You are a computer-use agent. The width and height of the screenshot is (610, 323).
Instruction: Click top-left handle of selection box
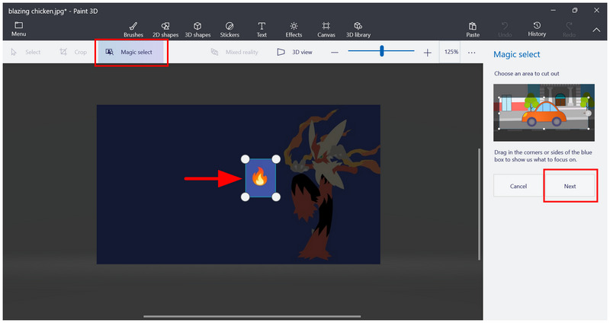point(245,159)
